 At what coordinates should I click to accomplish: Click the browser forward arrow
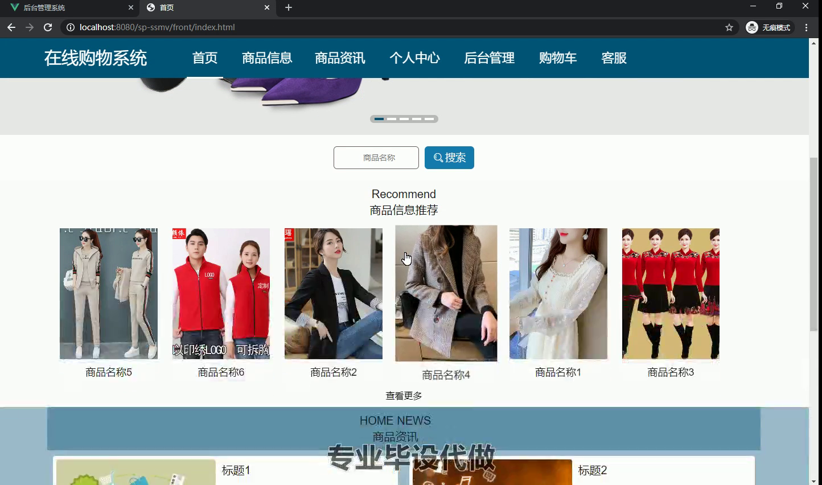(30, 27)
